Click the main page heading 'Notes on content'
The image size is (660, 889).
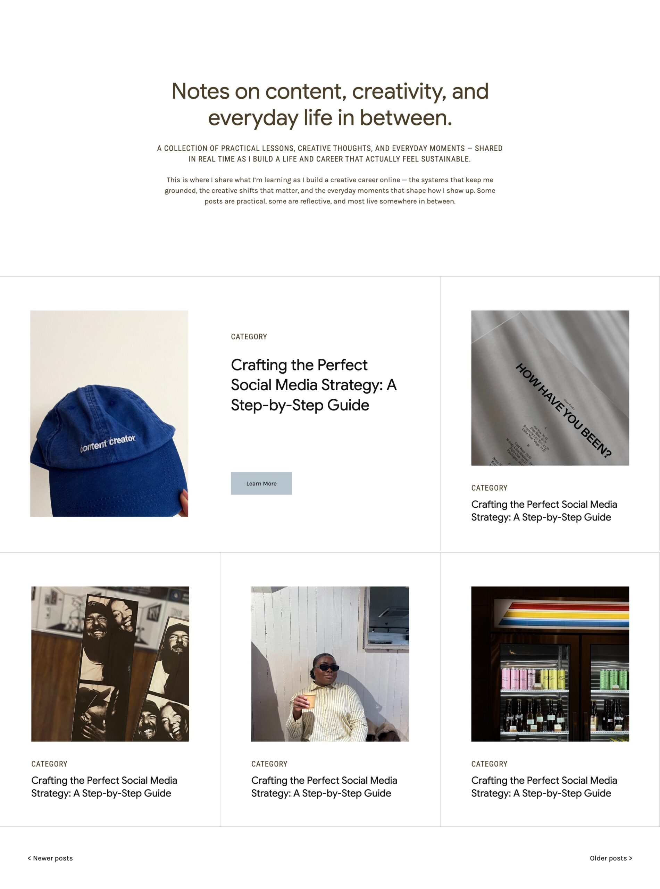330,104
